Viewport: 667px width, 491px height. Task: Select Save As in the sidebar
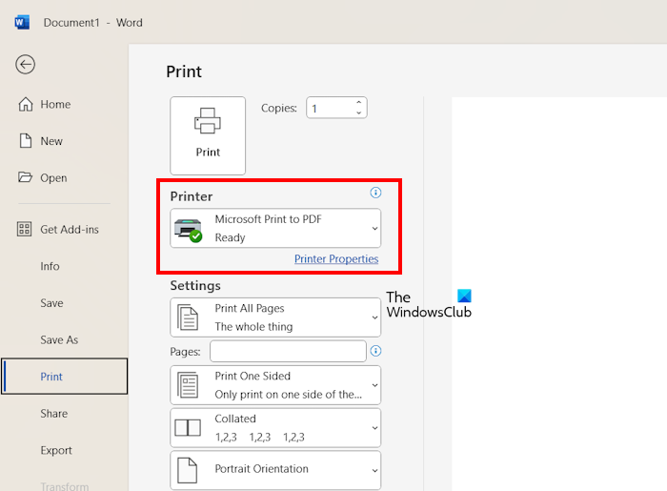(59, 340)
